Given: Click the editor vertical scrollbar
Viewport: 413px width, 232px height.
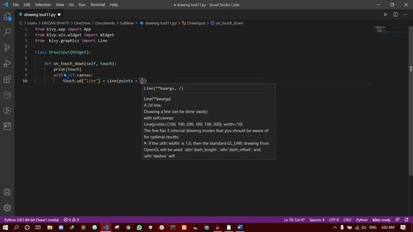Looking at the screenshot, I should click(x=410, y=100).
